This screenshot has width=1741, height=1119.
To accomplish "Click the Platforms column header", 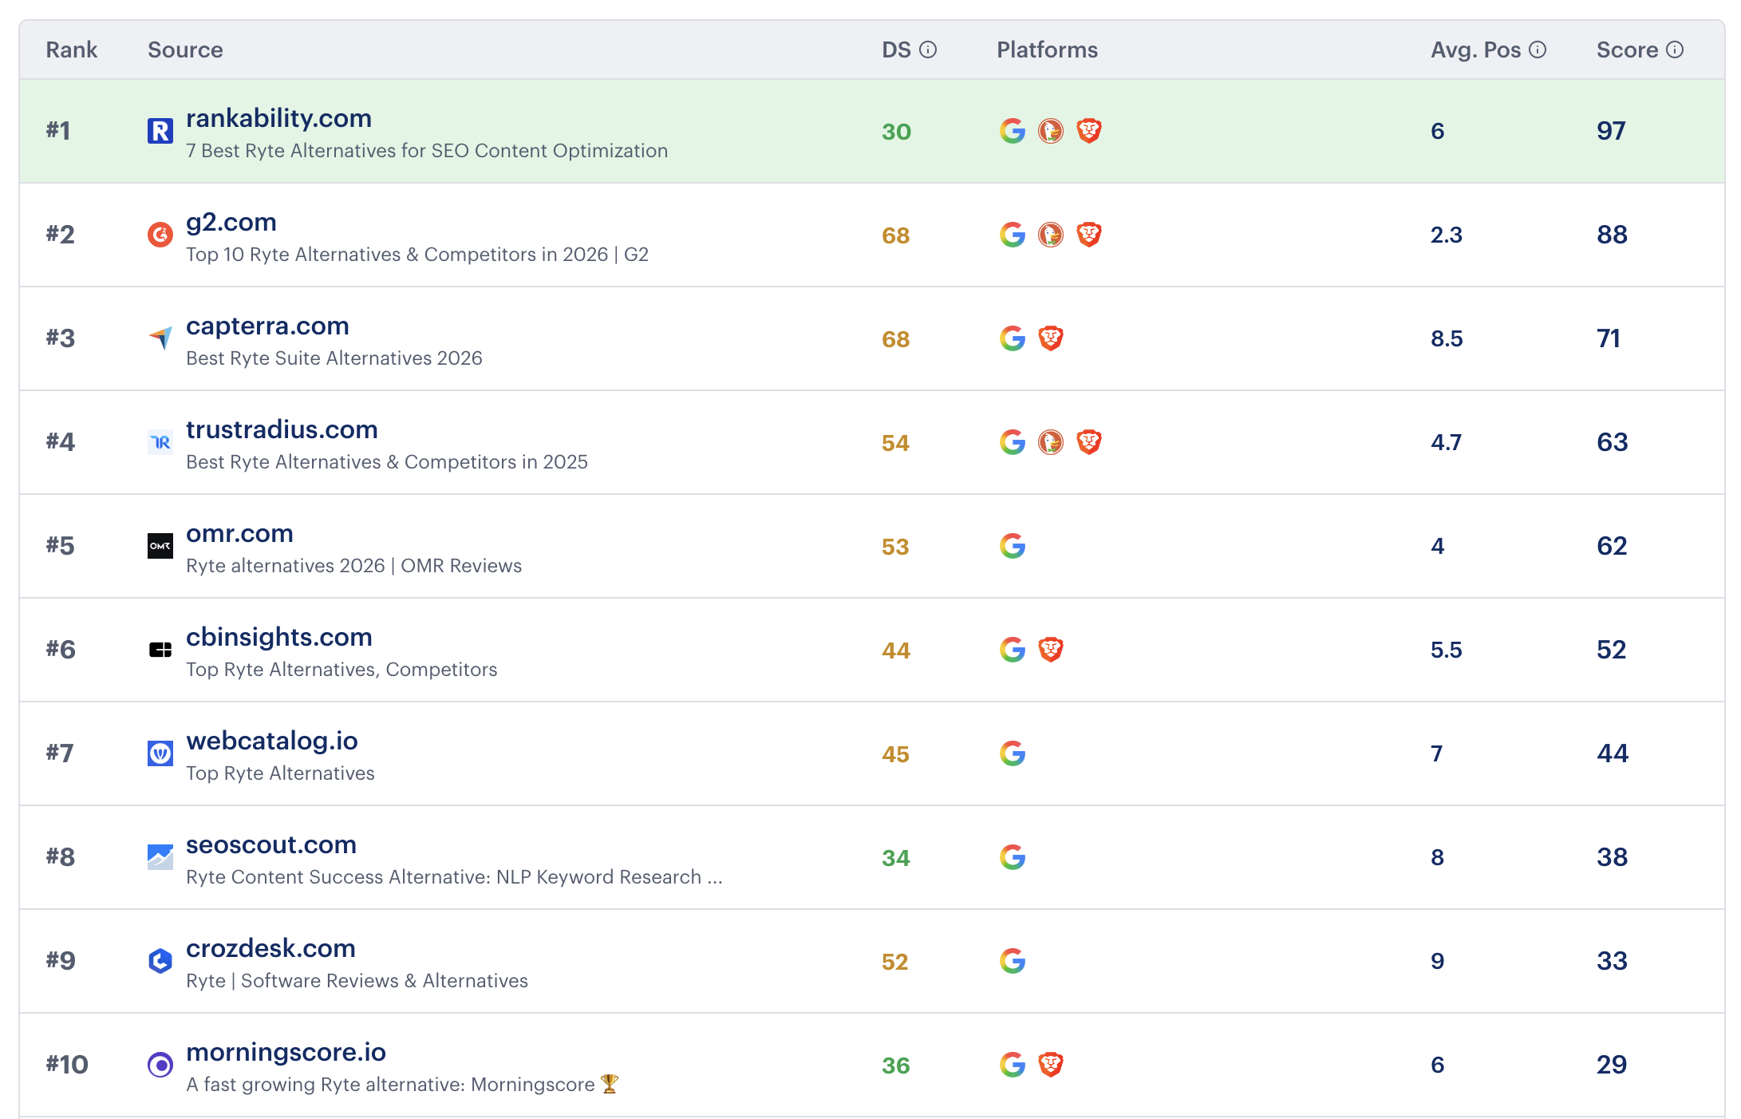I will click(1047, 49).
